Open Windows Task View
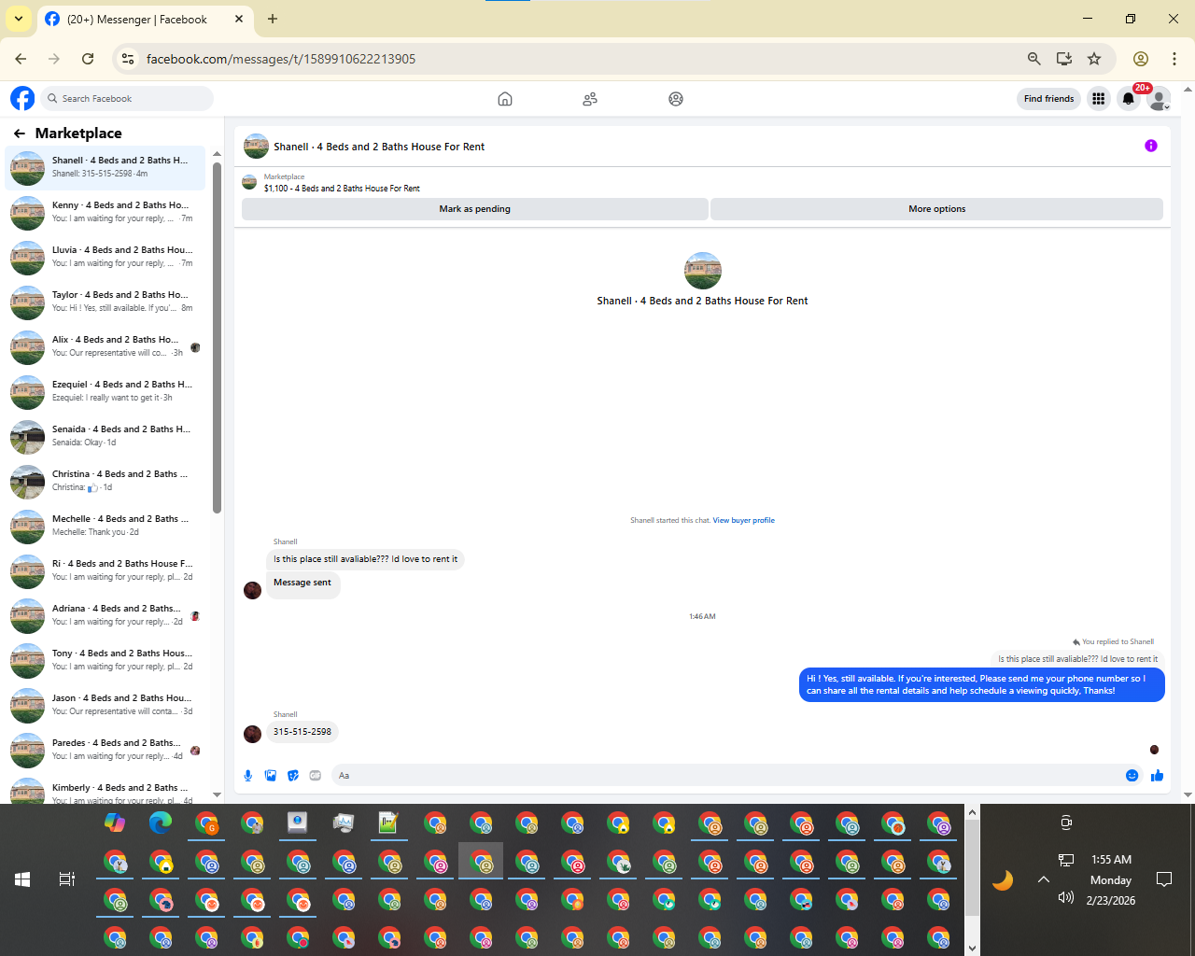1195x956 pixels. pos(67,879)
